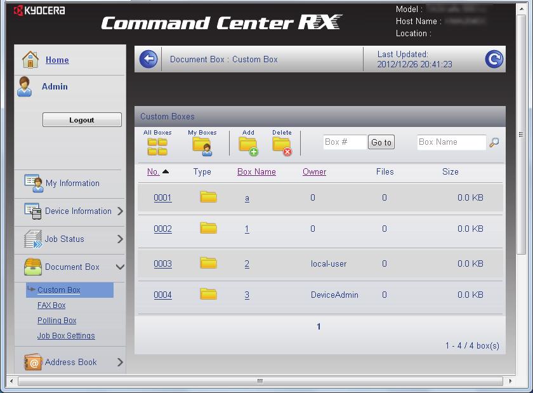
Task: Click the Home house icon
Action: 30,60
